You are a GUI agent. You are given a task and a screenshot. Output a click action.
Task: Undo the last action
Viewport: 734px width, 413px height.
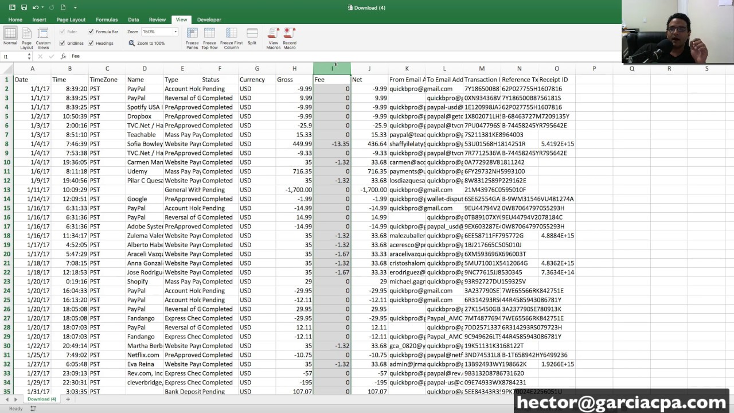tap(36, 7)
